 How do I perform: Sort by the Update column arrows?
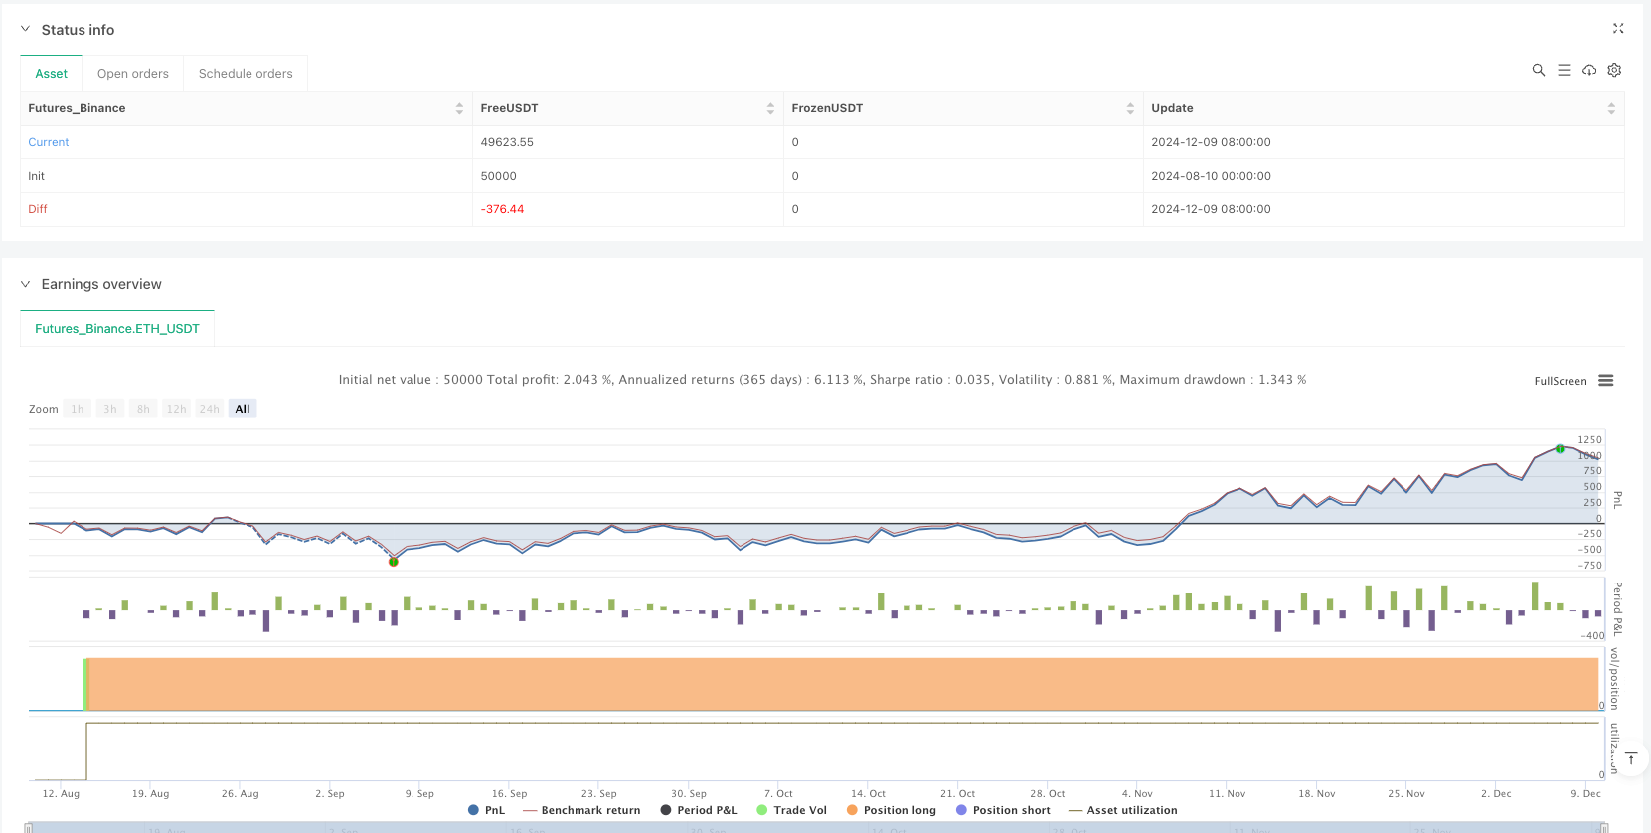coord(1610,108)
